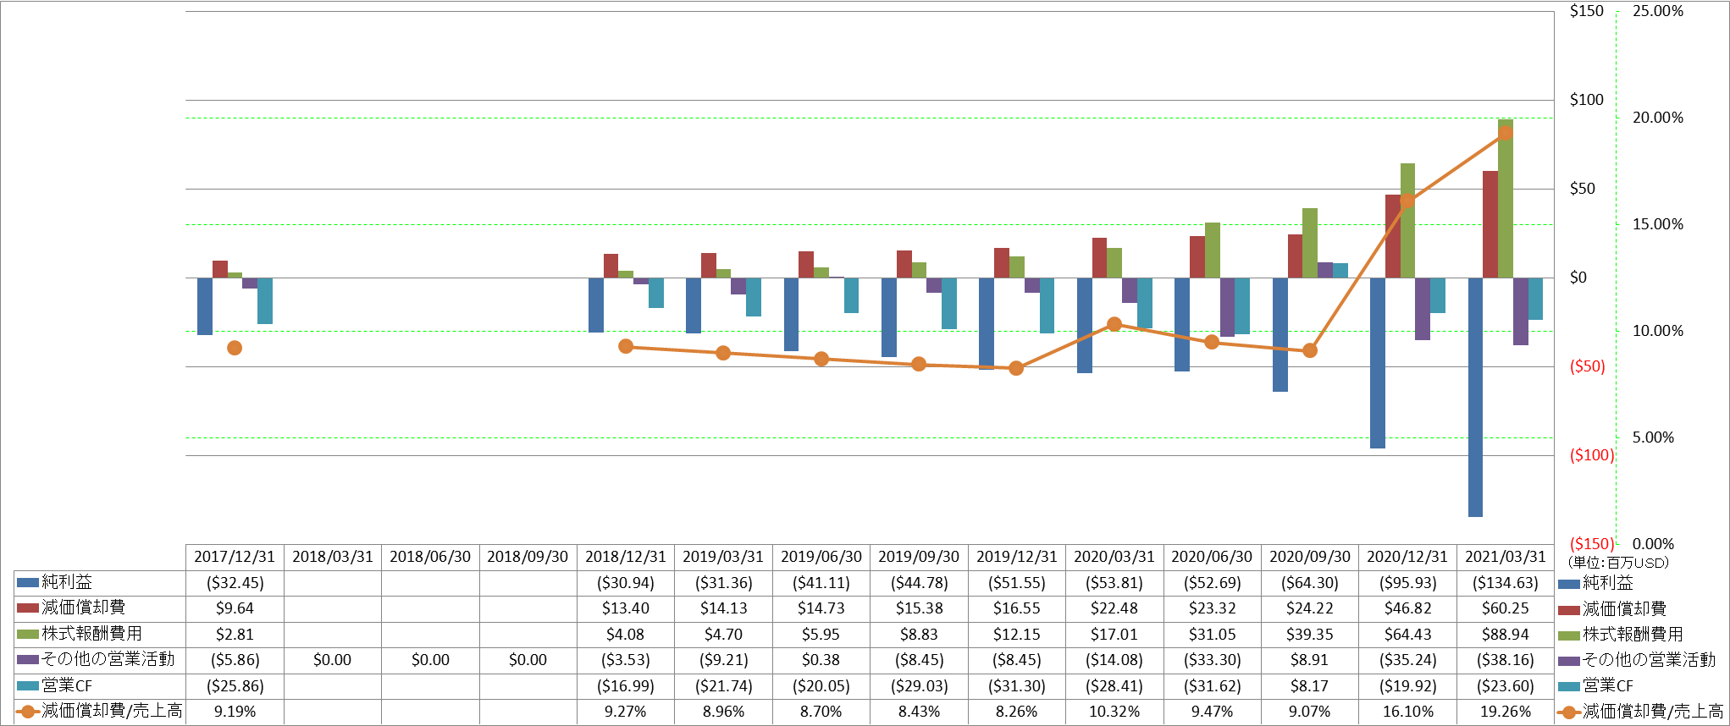Click the $60.25 depreciation cell
This screenshot has width=1730, height=726.
[x=1506, y=608]
